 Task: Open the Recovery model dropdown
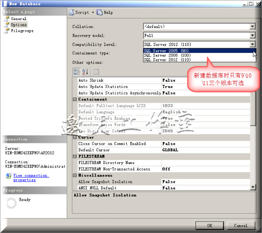pyautogui.click(x=252, y=35)
